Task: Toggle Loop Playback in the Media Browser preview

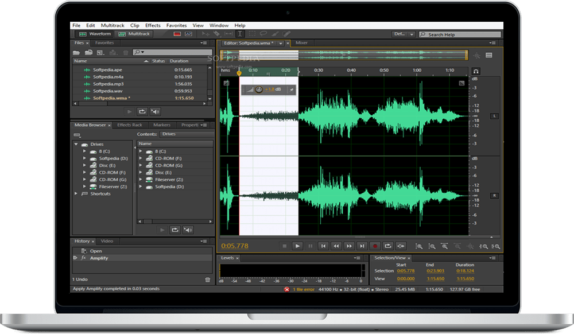Action: point(175,230)
